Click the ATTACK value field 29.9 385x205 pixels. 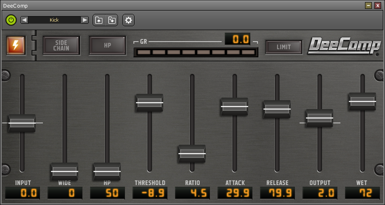point(235,193)
